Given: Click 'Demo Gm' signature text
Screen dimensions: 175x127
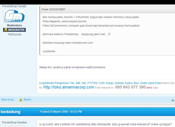Looking at the screenshot, I should pyautogui.click(x=168, y=83).
